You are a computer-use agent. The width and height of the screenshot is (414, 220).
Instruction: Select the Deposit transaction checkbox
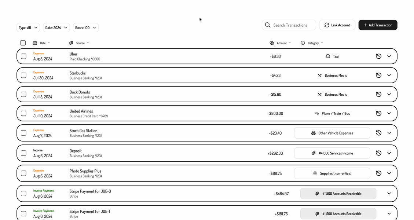(24, 153)
